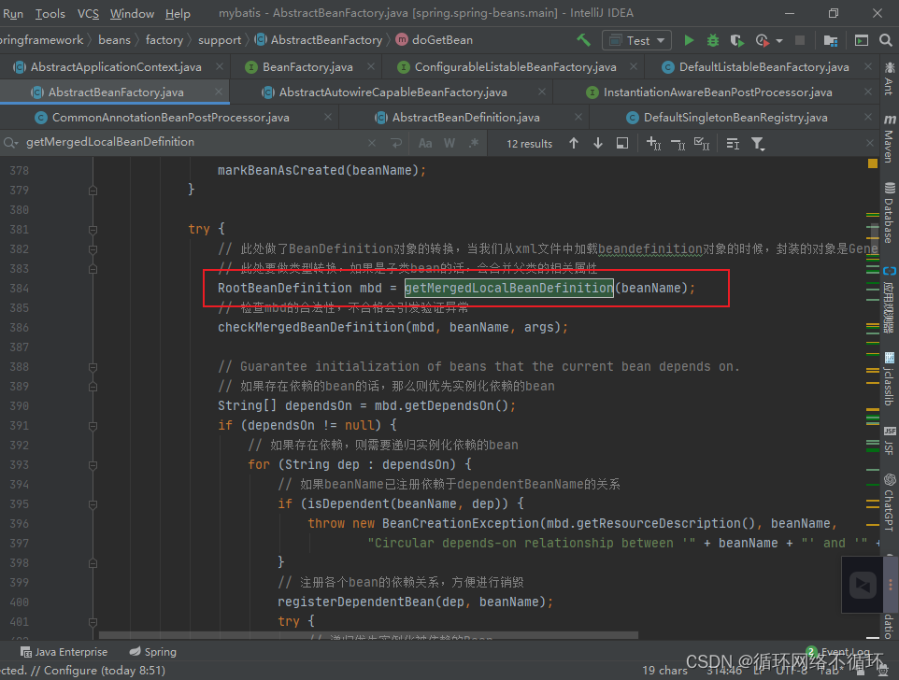Expand the profiler dropdown arrow near Run buttons
899x680 pixels.
coord(778,41)
